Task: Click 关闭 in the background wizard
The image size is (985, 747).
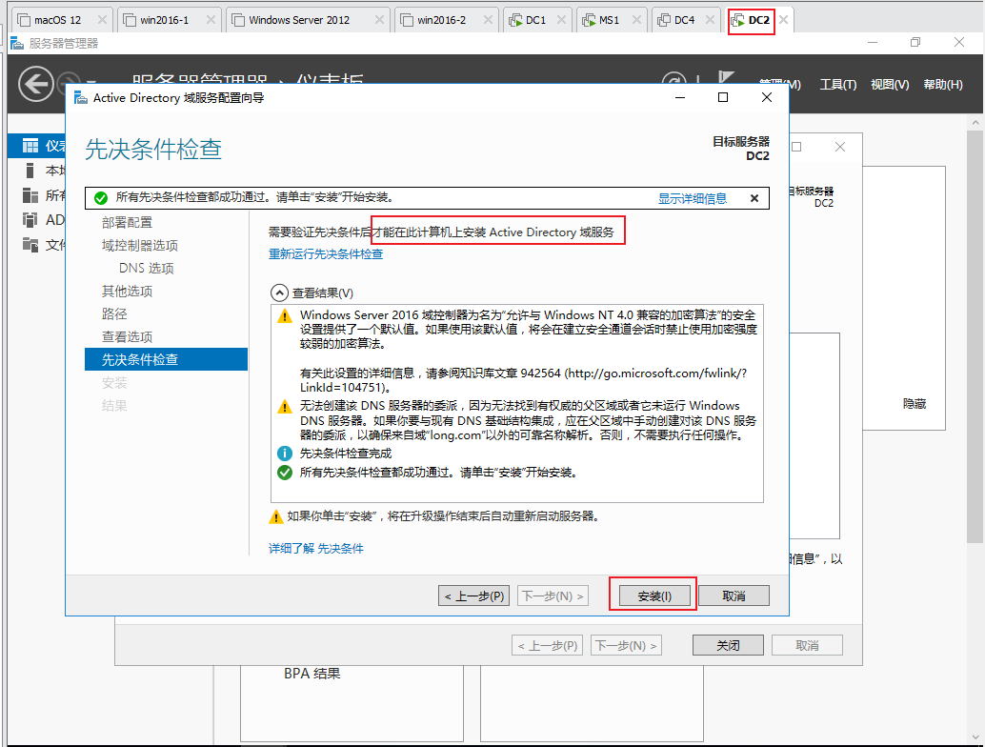Action: pyautogui.click(x=728, y=645)
